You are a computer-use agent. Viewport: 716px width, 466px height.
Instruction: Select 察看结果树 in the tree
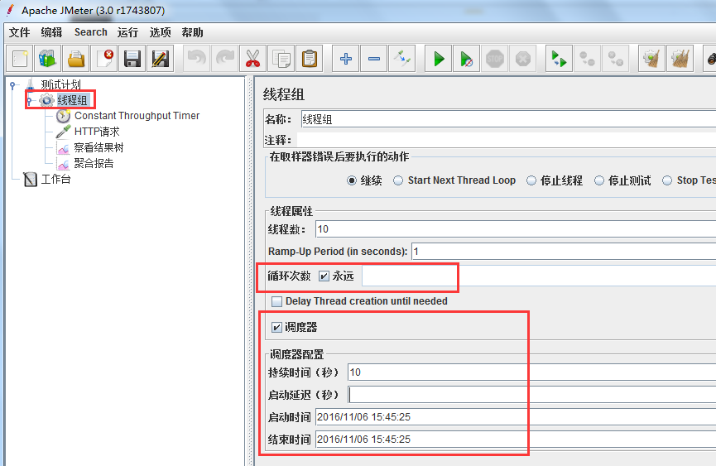pyautogui.click(x=99, y=148)
